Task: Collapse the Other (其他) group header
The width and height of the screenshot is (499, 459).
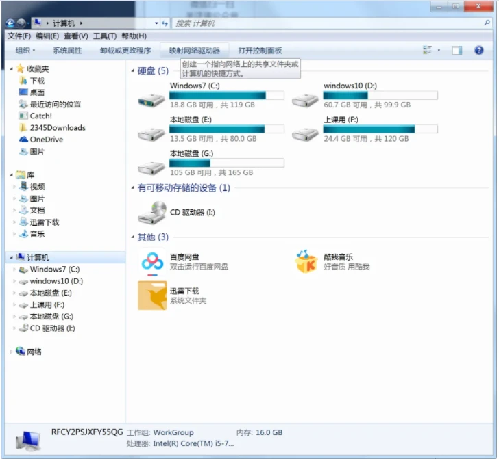Action: pyautogui.click(x=133, y=237)
